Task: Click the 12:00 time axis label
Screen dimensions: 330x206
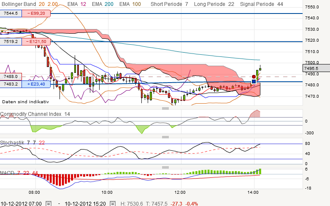Action: pos(180,193)
